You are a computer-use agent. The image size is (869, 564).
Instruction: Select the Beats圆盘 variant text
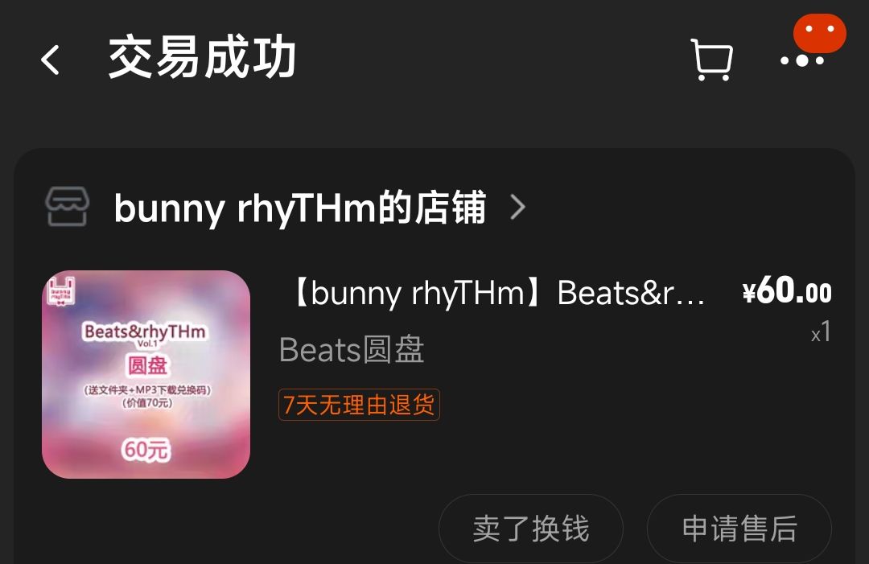pyautogui.click(x=352, y=350)
